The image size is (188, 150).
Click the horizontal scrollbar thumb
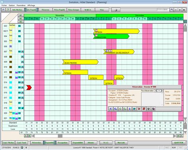coord(60,136)
